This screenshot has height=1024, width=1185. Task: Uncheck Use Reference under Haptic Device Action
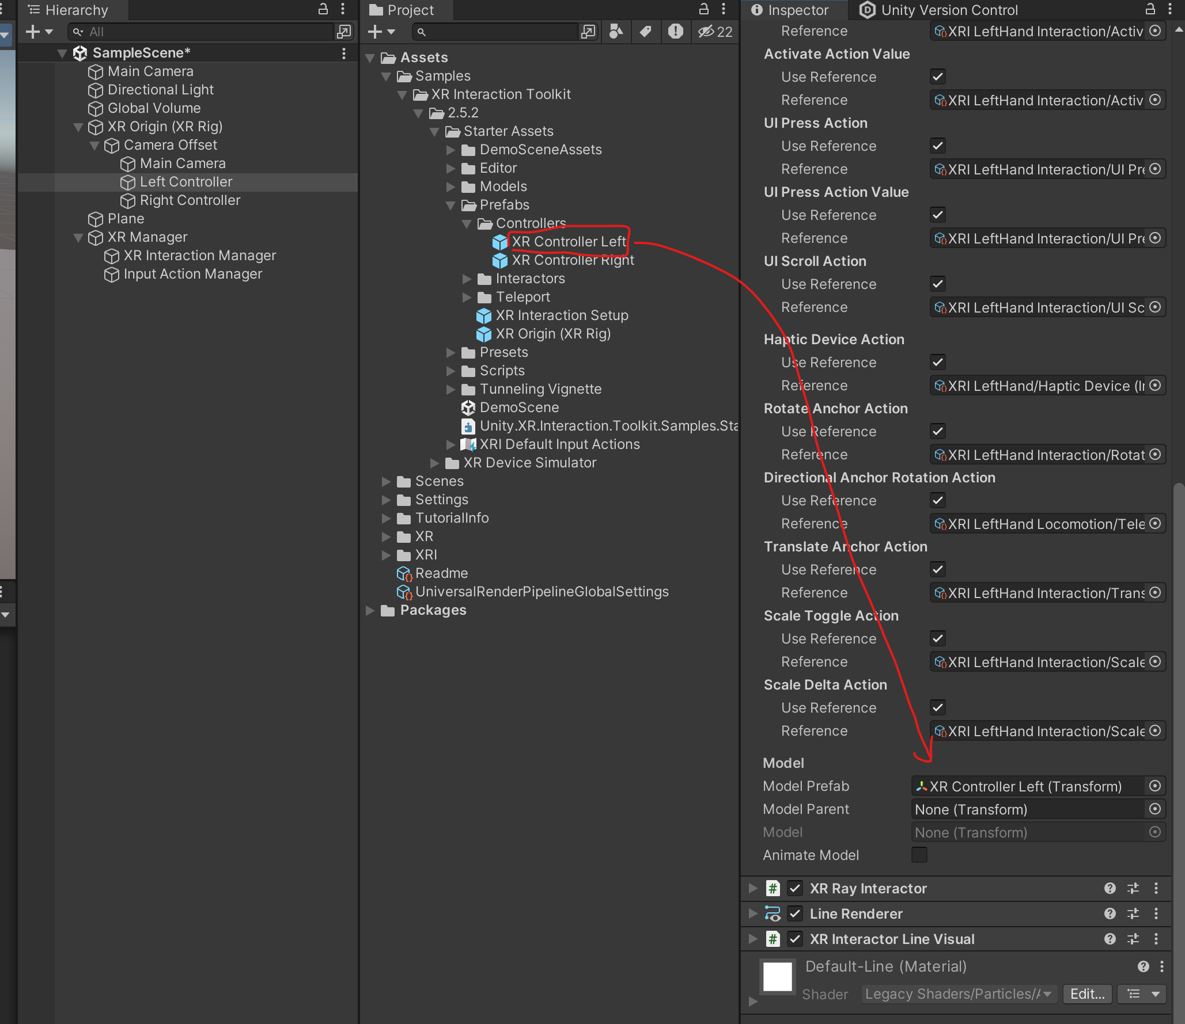click(937, 362)
